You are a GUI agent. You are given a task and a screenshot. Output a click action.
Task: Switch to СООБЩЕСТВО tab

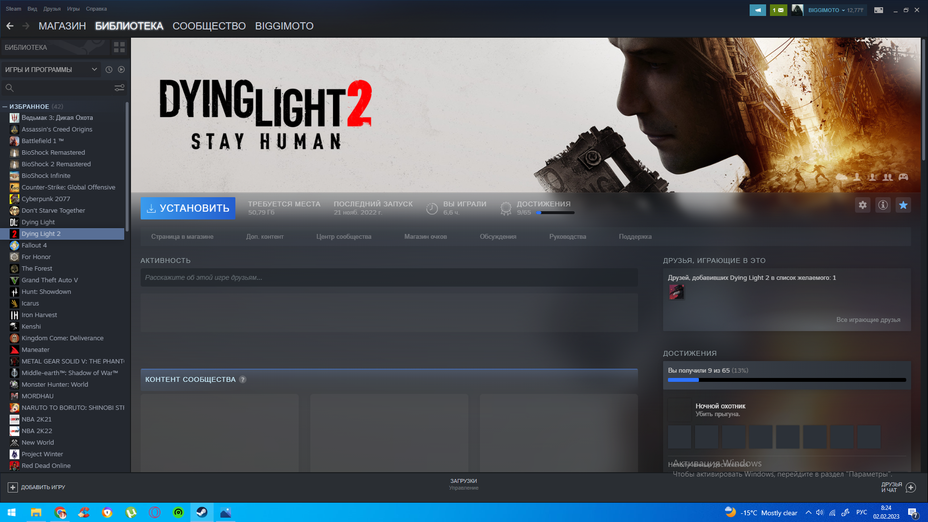(x=209, y=26)
